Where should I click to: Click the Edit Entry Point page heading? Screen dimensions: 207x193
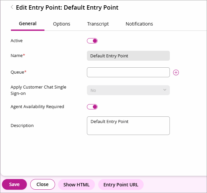[x=67, y=7]
